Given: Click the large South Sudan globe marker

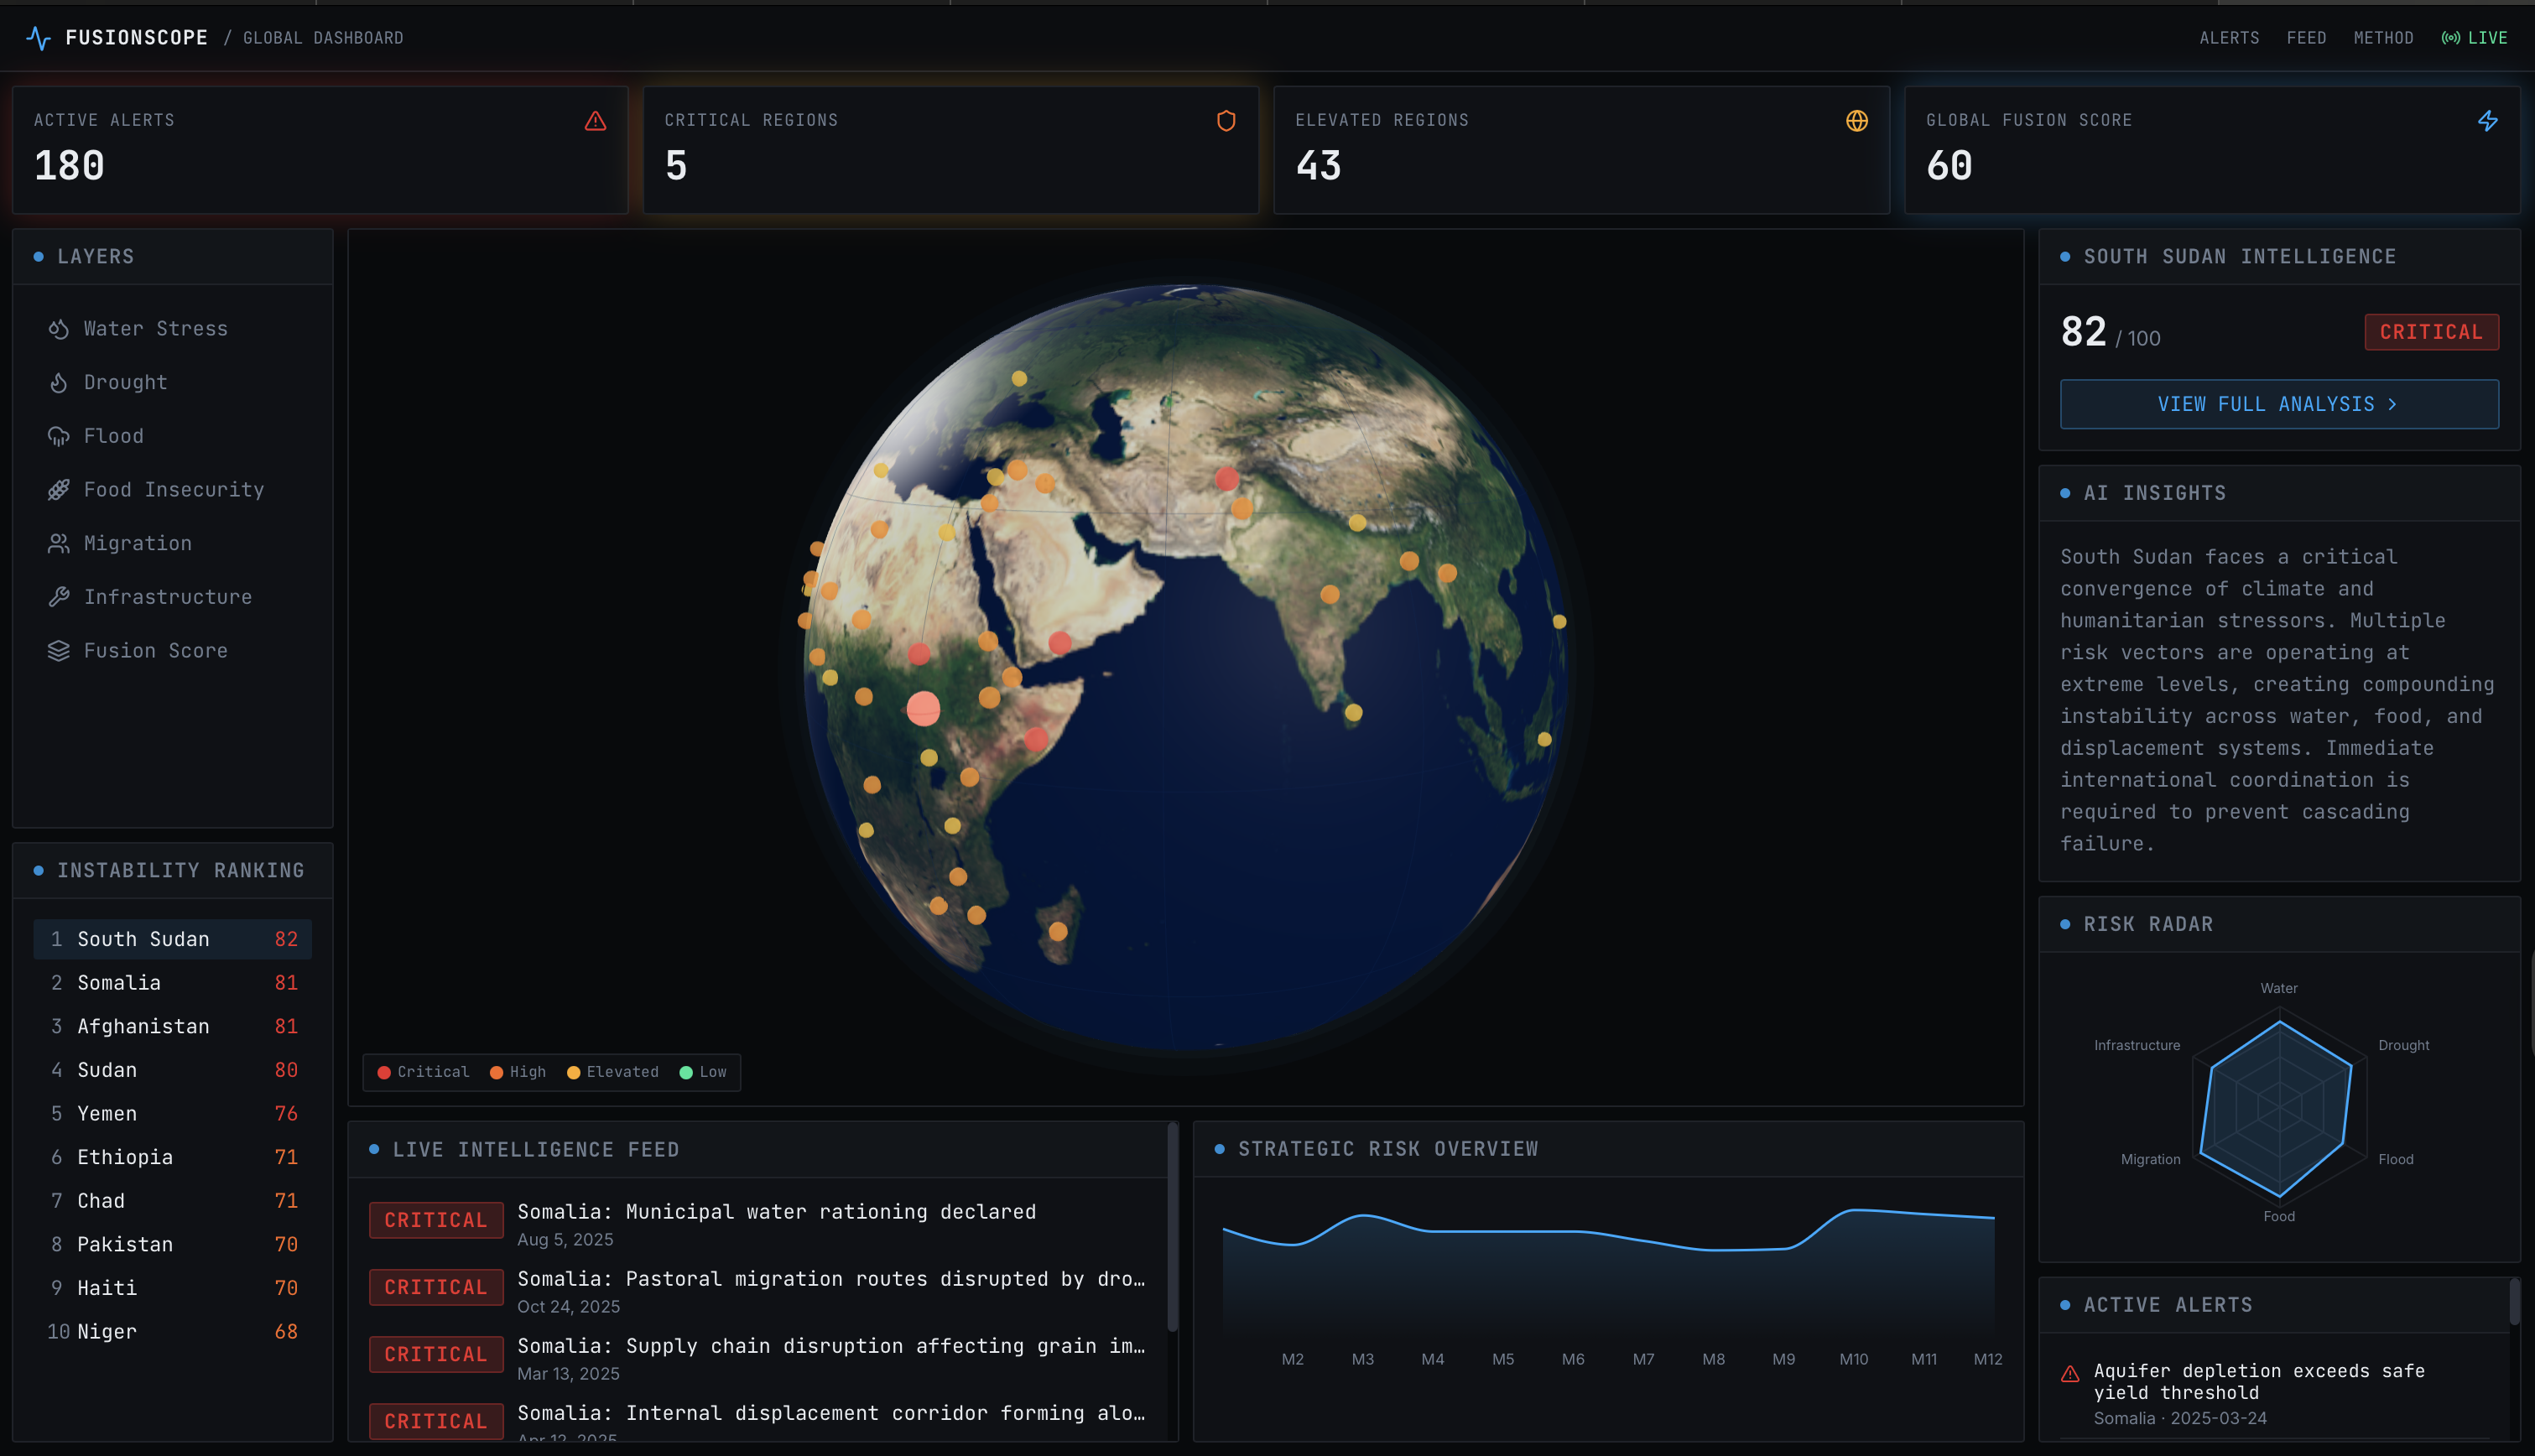Looking at the screenshot, I should (x=923, y=708).
